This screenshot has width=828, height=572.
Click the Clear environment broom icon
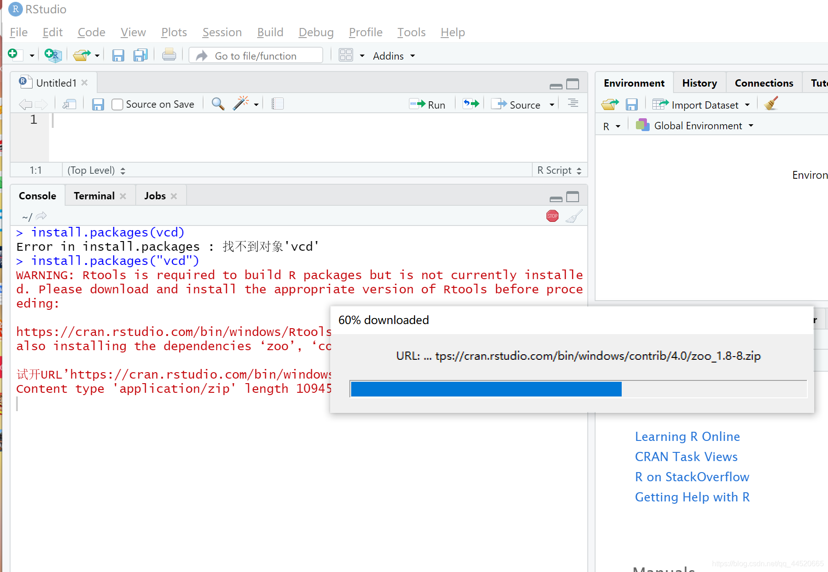click(771, 103)
